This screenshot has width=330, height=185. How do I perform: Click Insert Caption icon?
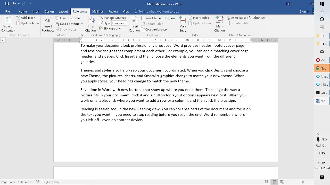click(134, 24)
